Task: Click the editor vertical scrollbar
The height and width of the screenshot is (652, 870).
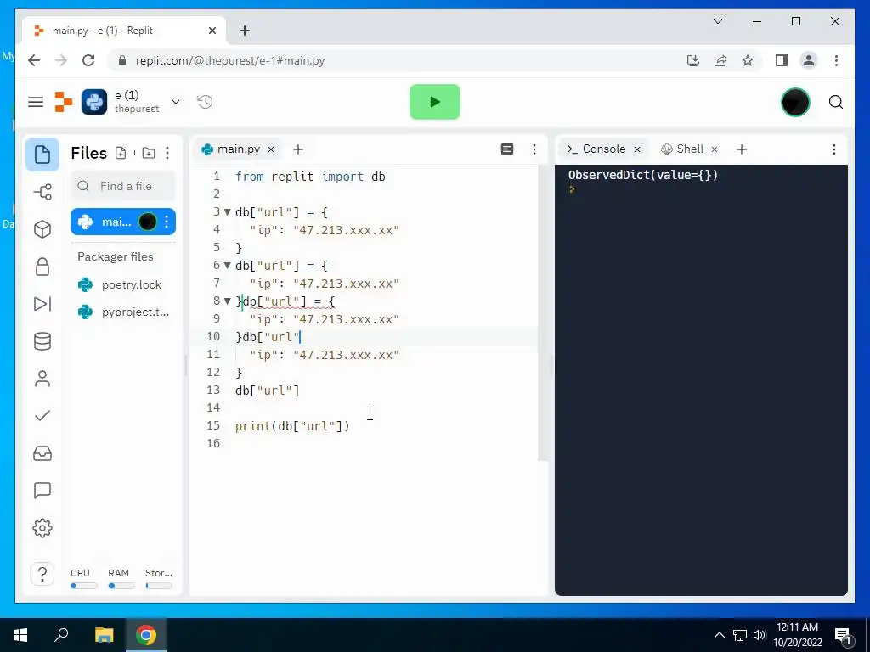Action: point(543,312)
